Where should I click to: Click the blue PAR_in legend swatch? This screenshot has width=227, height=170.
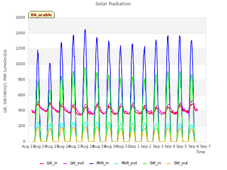click(x=92, y=164)
